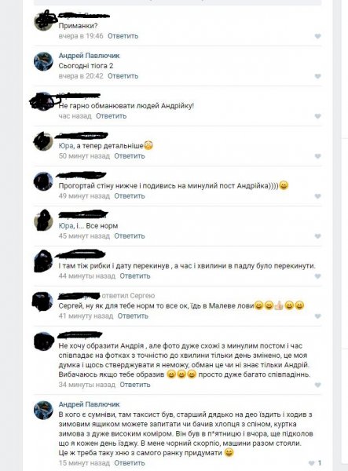Reply to comment posted вчера в 20:42

[x=123, y=76]
